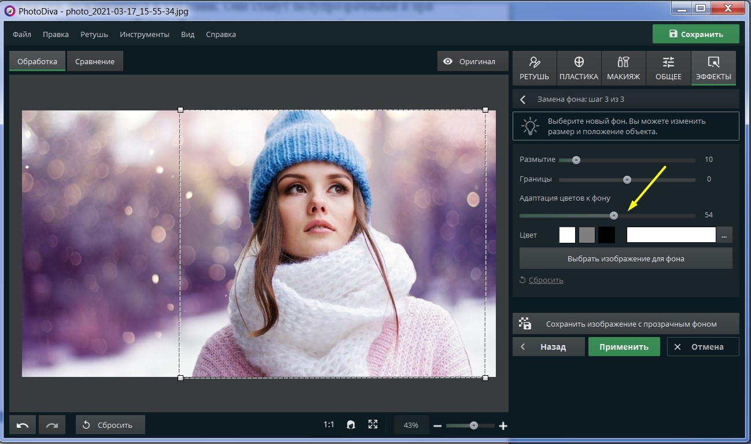Viewport: 751px width, 444px height.
Task: Click the zoom in plus button
Action: point(503,426)
